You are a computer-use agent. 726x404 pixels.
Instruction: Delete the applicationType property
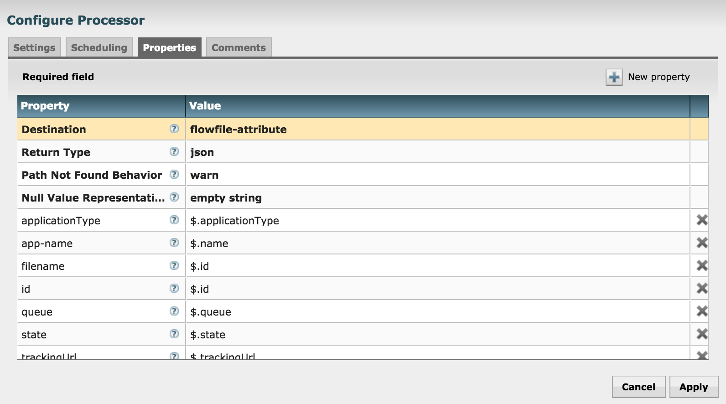point(702,220)
